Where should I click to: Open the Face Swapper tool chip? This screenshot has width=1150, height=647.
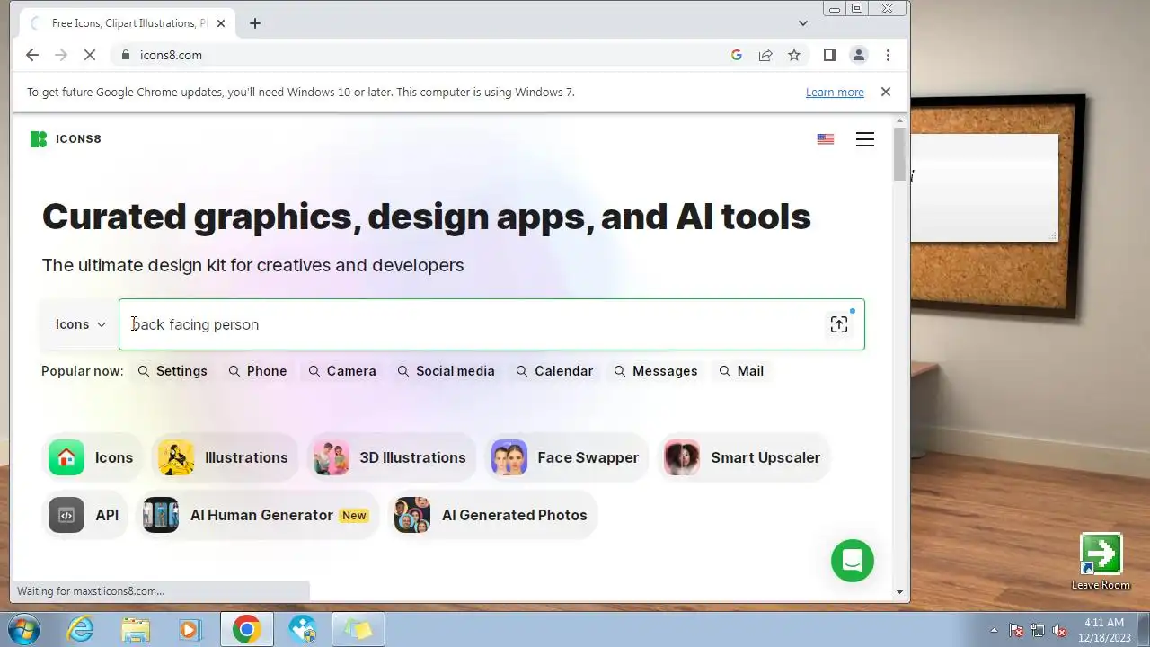click(565, 457)
